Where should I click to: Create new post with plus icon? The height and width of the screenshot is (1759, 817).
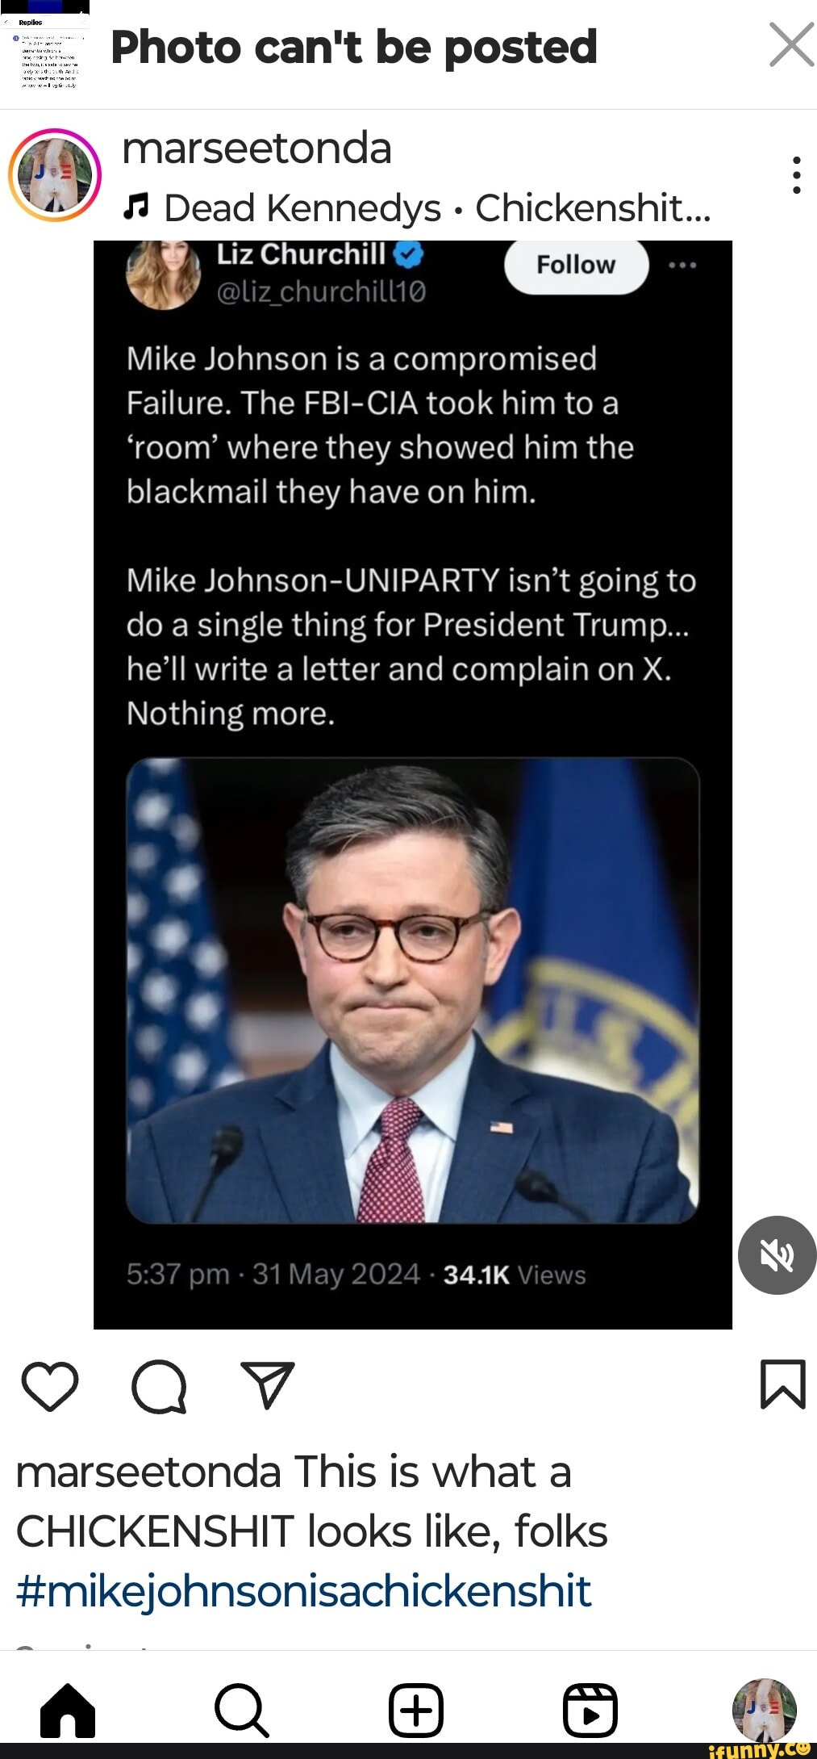(416, 1710)
